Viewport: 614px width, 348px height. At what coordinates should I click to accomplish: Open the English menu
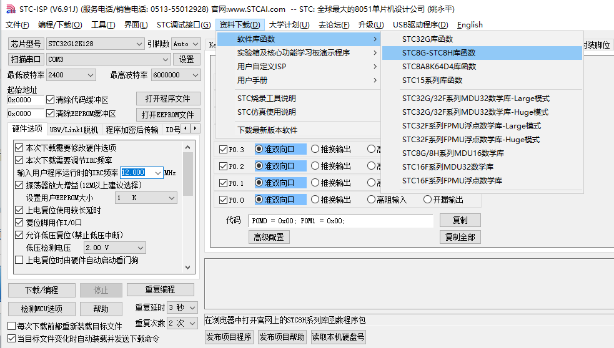click(470, 24)
